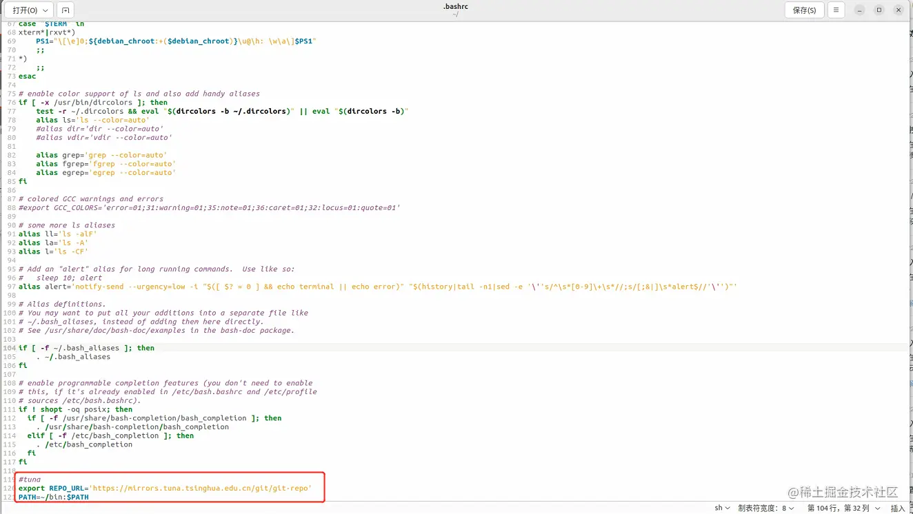Click the line "alias grep='grep --color=auto'"
Viewport: 913px width, 514px height.
[x=101, y=155]
